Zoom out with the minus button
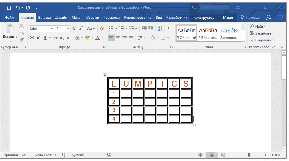 pos(231,155)
